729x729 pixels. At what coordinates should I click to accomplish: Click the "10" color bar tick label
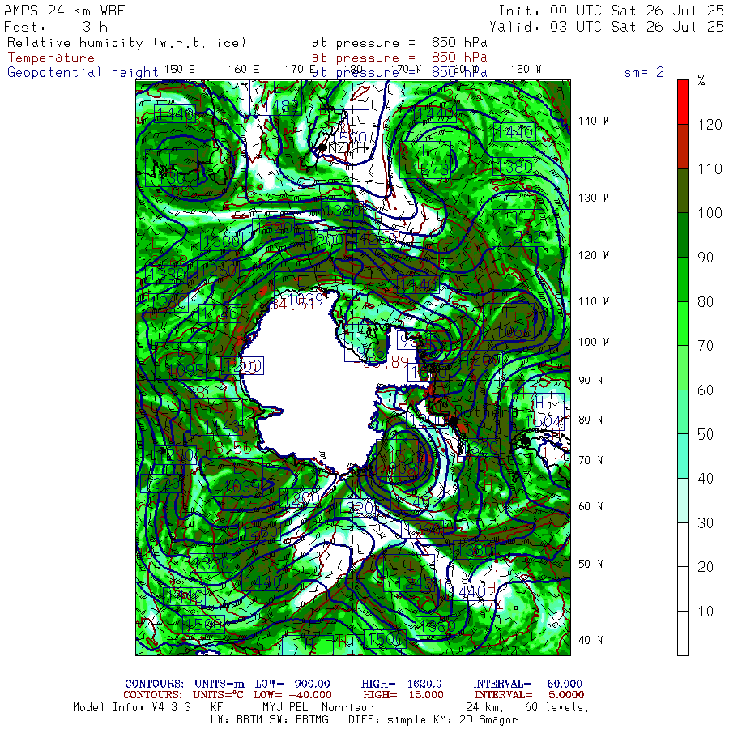point(706,612)
